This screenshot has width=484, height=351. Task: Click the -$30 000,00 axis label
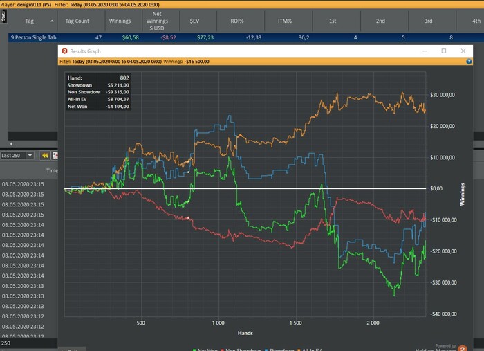click(443, 282)
